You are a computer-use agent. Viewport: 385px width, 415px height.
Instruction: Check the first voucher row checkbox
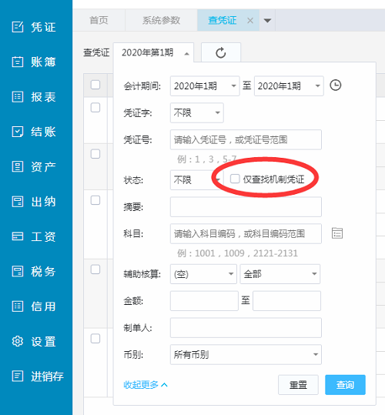tap(95, 108)
